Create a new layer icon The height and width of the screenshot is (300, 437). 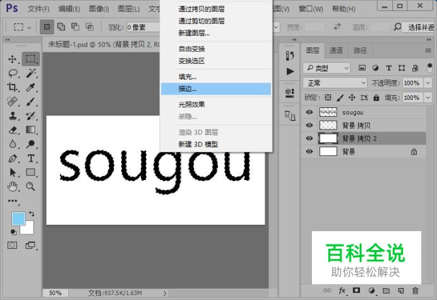click(x=401, y=291)
